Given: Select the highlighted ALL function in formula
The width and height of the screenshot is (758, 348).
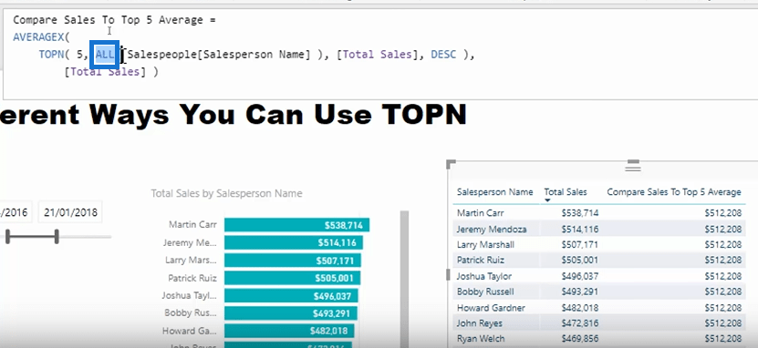Looking at the screenshot, I should click(105, 55).
